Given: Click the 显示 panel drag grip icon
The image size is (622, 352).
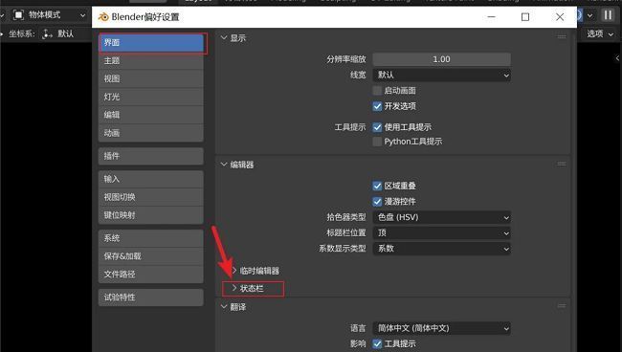Looking at the screenshot, I should click(x=562, y=37).
